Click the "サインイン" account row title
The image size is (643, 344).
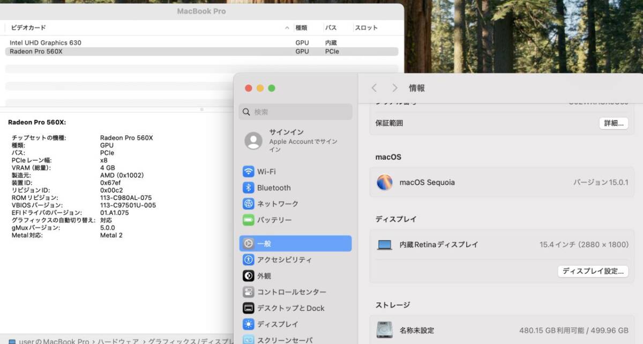(287, 132)
